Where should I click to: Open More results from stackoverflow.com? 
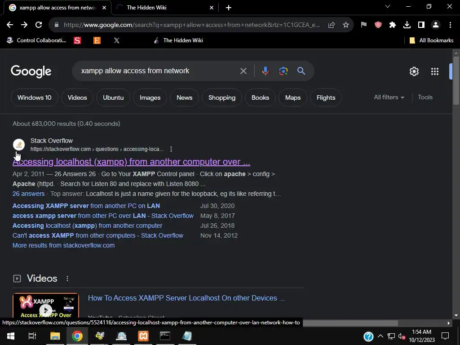point(63,245)
